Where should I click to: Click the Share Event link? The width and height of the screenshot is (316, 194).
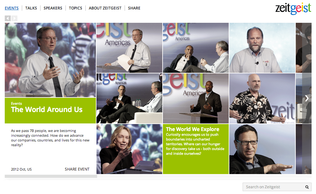point(77,169)
